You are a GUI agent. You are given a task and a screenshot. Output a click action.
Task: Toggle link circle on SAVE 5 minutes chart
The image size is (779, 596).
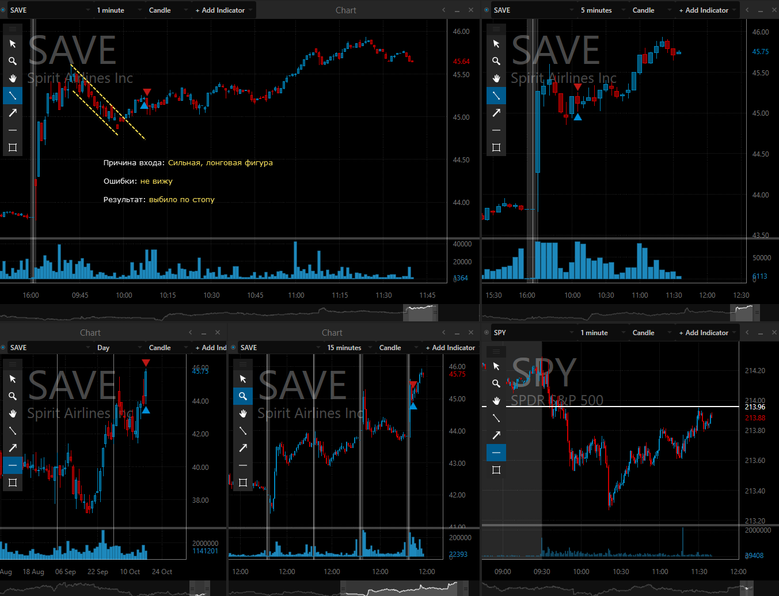coord(487,10)
